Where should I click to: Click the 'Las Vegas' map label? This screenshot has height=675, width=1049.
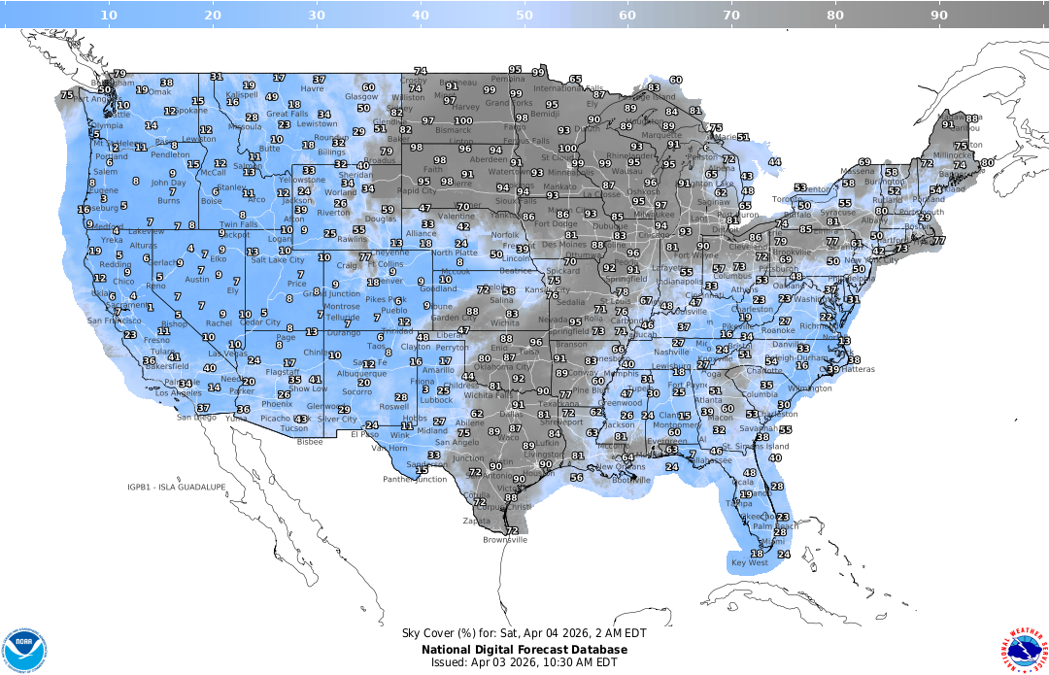pos(227,354)
